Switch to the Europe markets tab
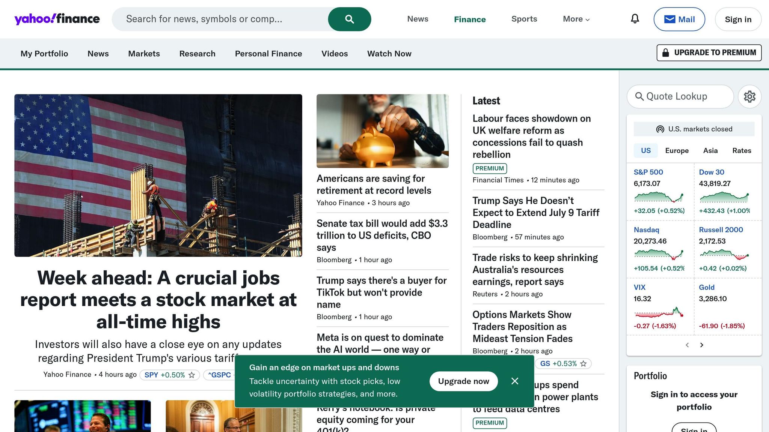The image size is (769, 432). (677, 150)
